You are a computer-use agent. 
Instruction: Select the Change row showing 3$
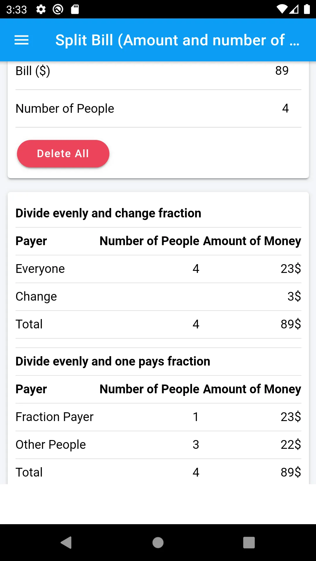click(158, 297)
